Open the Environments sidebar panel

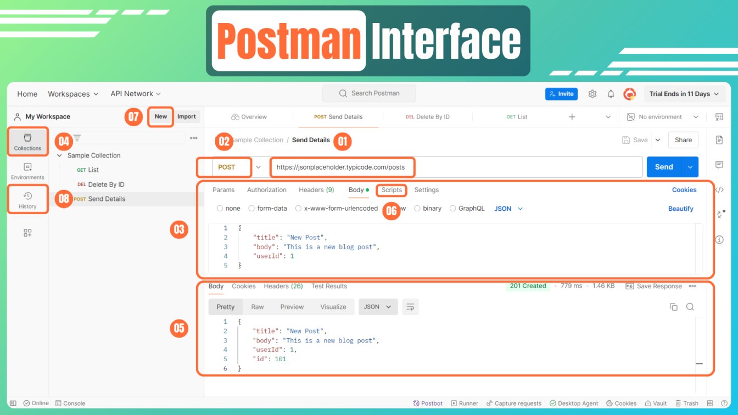click(27, 171)
